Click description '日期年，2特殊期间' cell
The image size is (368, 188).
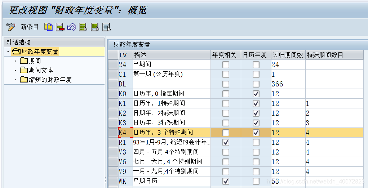pyautogui.click(x=172, y=113)
